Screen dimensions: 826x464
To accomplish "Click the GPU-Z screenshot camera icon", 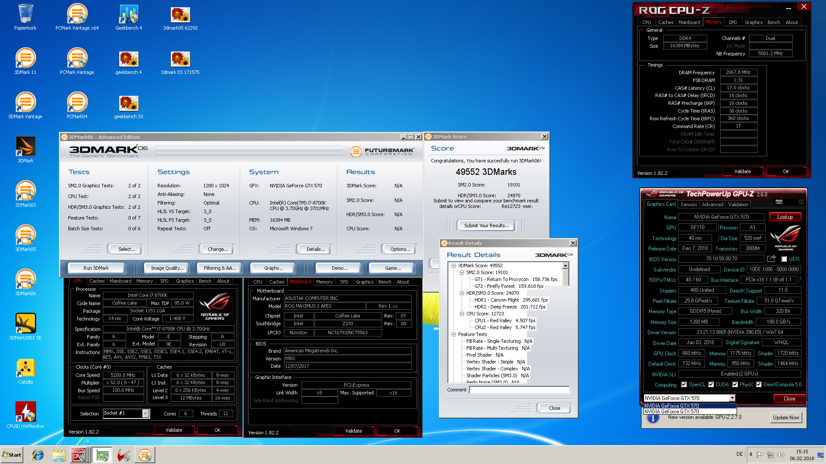I will (x=779, y=202).
